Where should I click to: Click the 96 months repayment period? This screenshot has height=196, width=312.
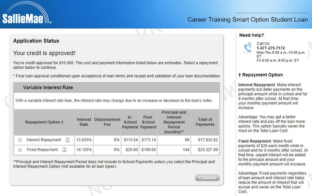pos(174,140)
